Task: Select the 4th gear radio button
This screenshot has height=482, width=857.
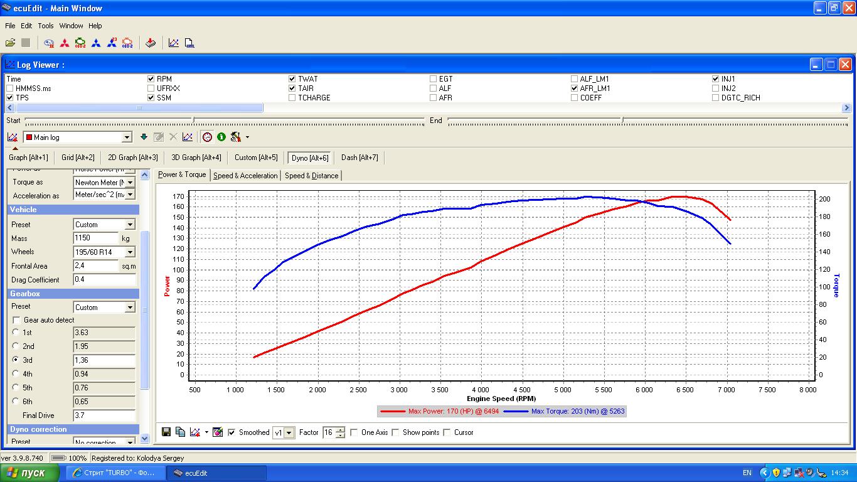Action: click(16, 373)
